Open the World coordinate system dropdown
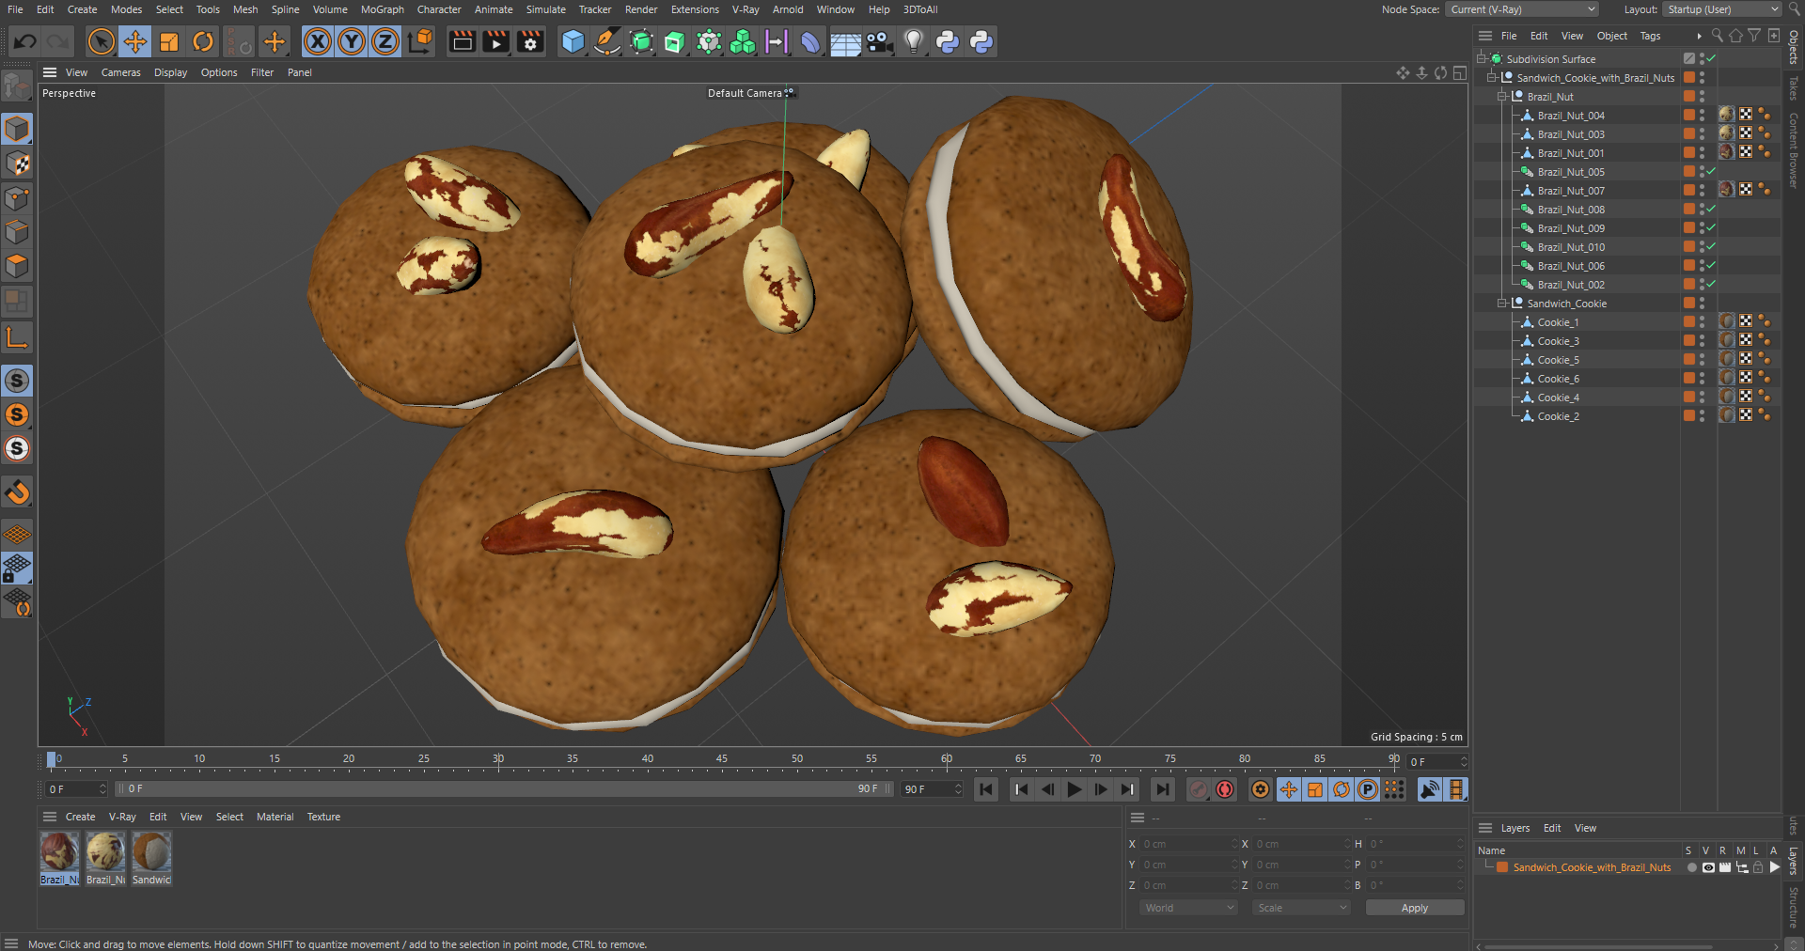Image resolution: width=1805 pixels, height=951 pixels. tap(1189, 908)
